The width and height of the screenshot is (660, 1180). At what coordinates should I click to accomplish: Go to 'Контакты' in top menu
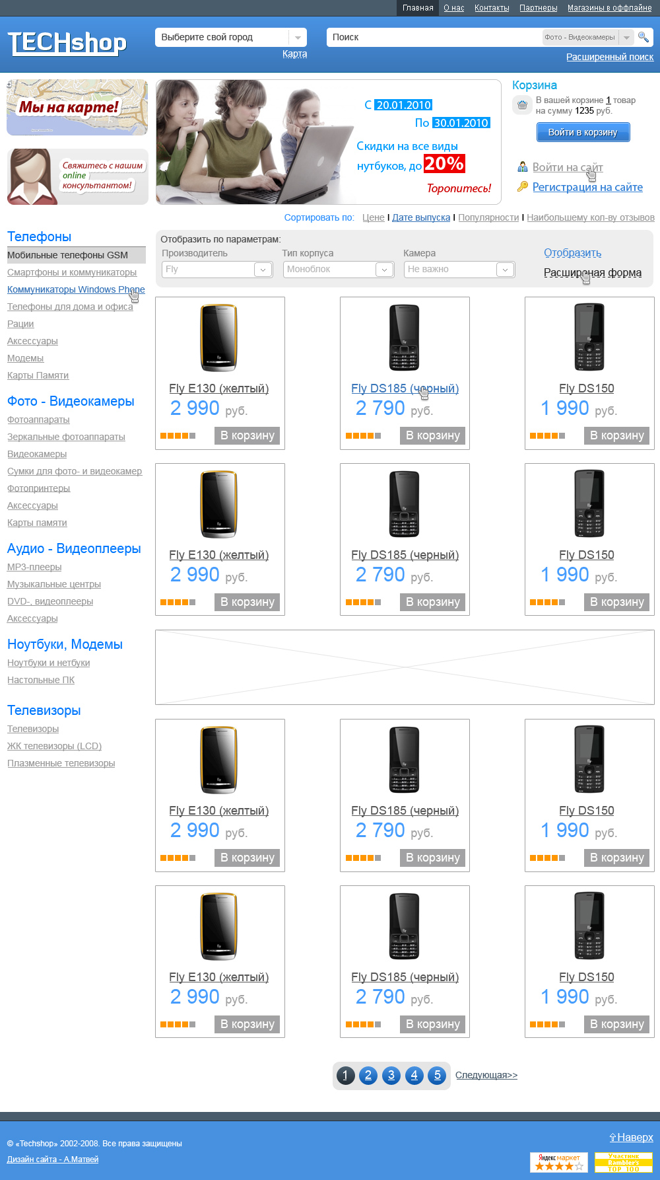(492, 8)
